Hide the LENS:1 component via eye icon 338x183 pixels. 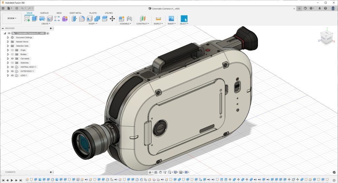pyautogui.click(x=12, y=76)
